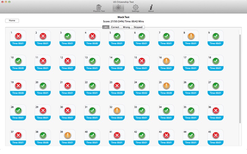Open question 42 green check icon
Screen dimensions: 247x154
coord(142,135)
